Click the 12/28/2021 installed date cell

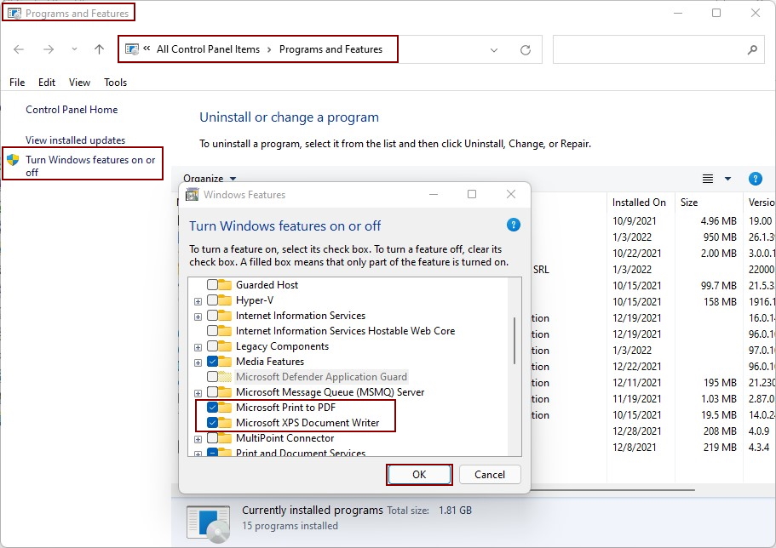637,431
